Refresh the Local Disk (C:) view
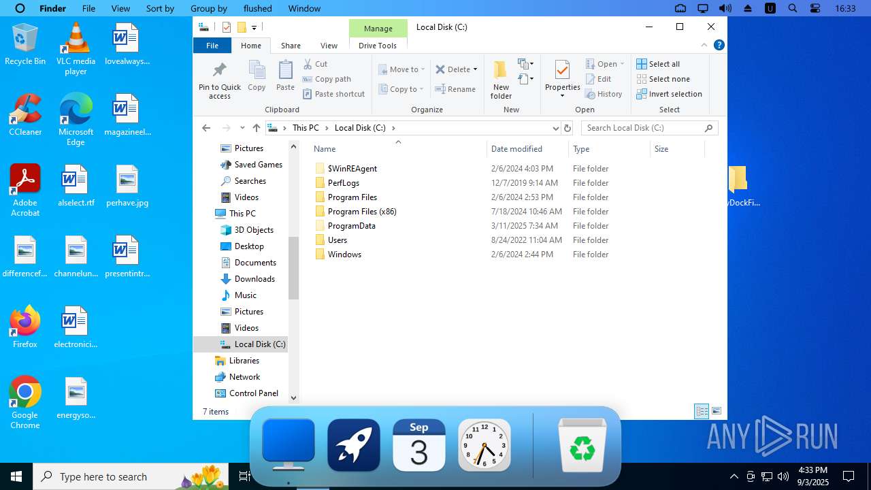The width and height of the screenshot is (871, 490). tap(568, 128)
